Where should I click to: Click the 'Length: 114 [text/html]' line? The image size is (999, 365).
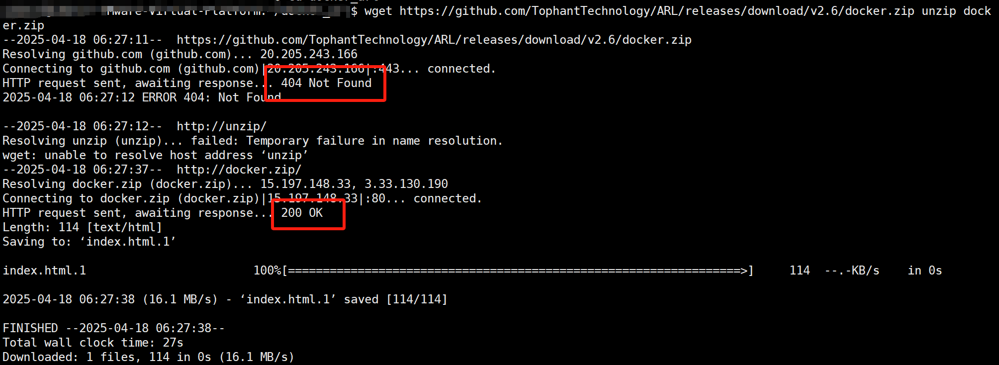83,227
